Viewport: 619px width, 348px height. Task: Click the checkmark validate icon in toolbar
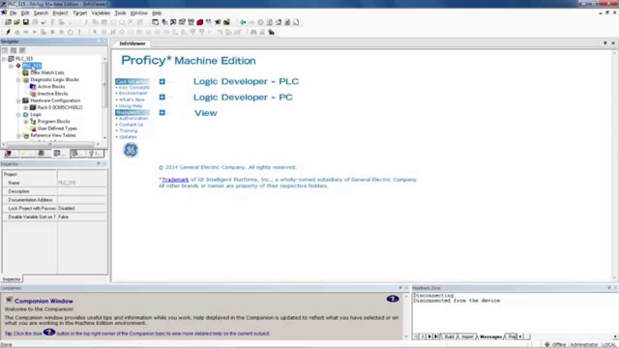pos(44,22)
